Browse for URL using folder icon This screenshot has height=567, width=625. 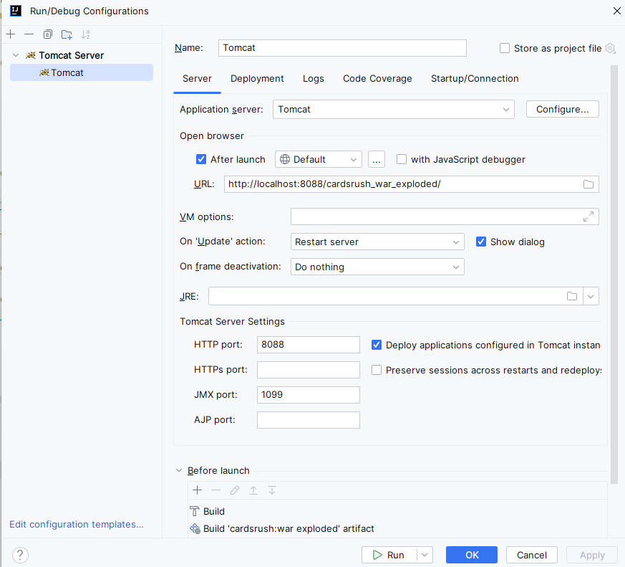click(x=588, y=184)
